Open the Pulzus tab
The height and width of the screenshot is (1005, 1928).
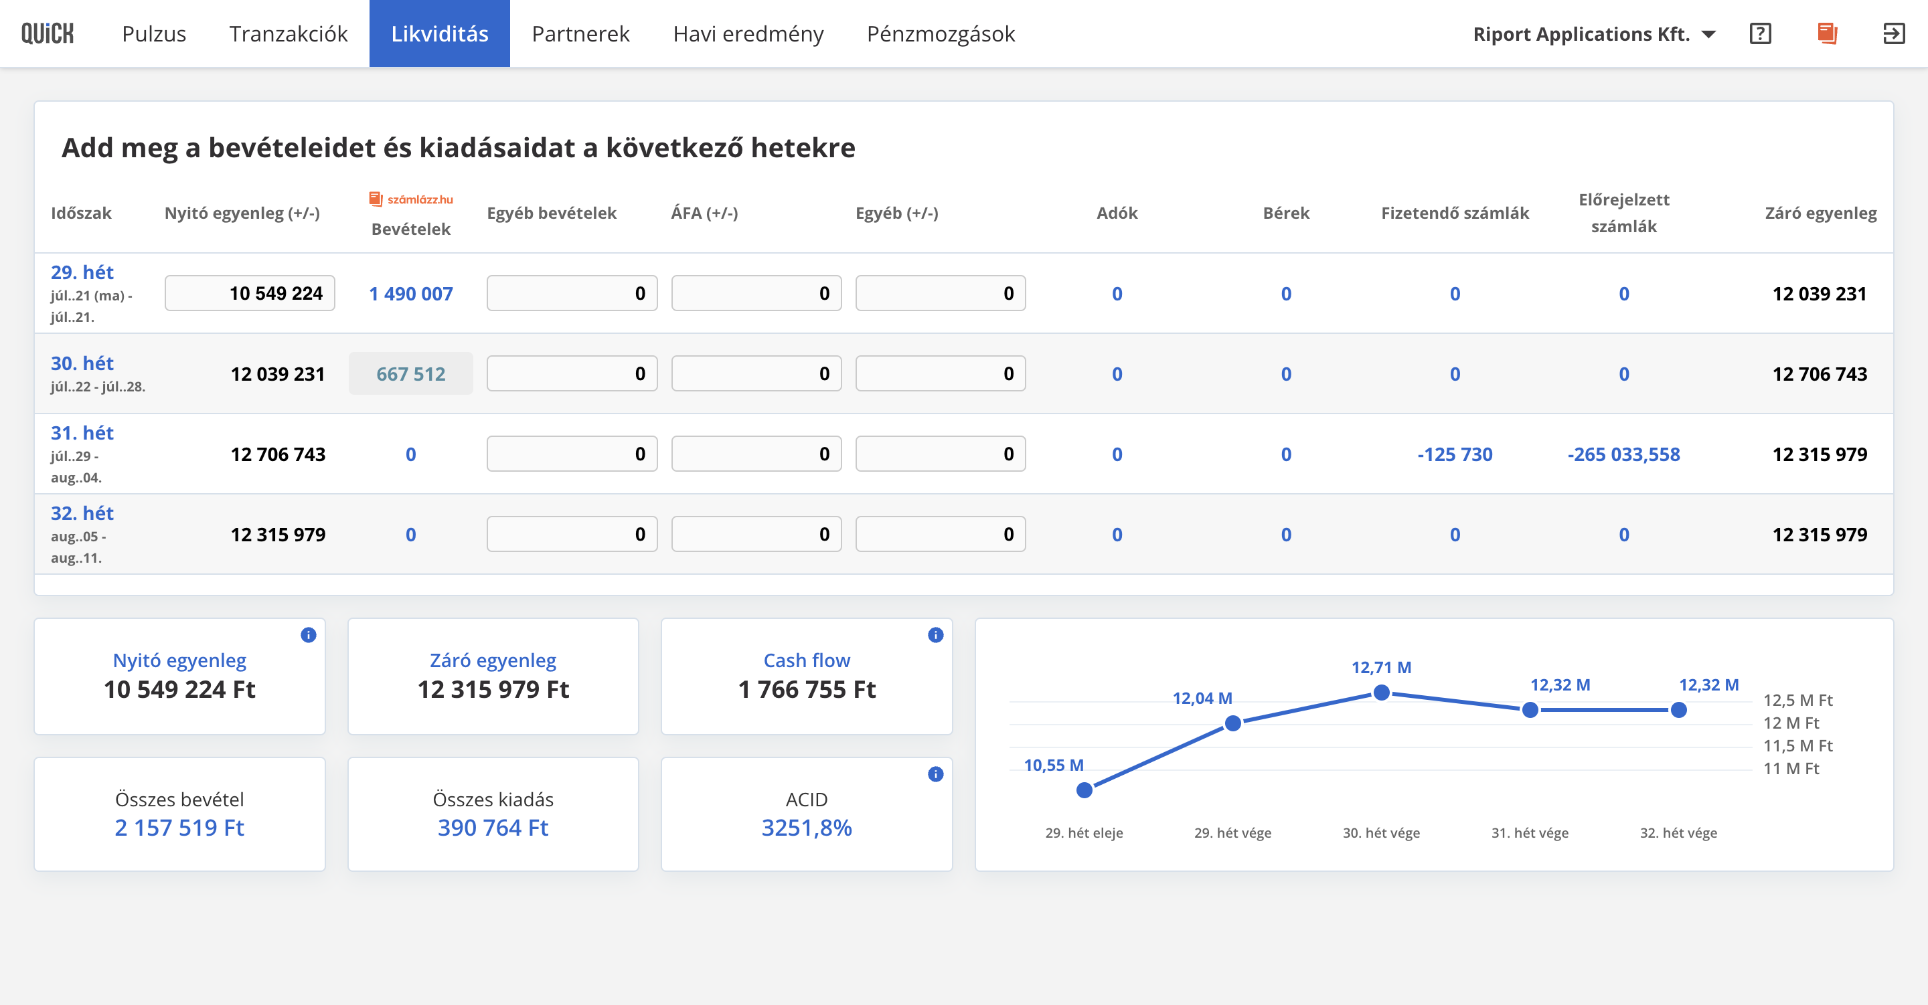click(154, 33)
